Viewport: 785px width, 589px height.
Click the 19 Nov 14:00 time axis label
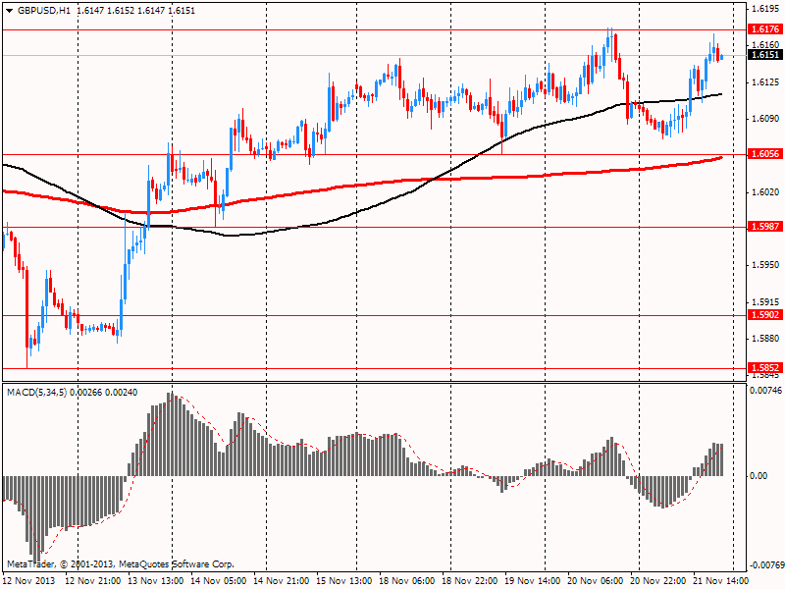(533, 580)
